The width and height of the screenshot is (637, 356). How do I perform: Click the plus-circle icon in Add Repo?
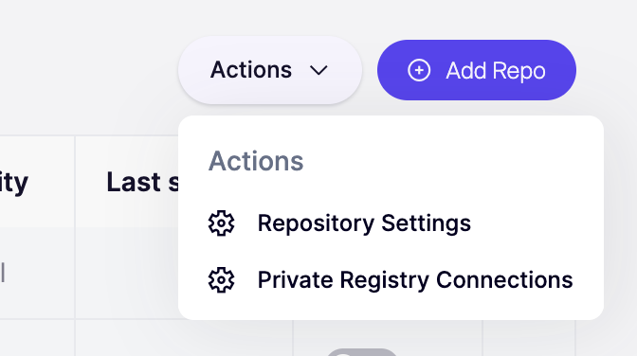(x=419, y=70)
